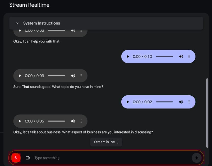Open three-dot menu on the 0:05 clip

point(81,121)
